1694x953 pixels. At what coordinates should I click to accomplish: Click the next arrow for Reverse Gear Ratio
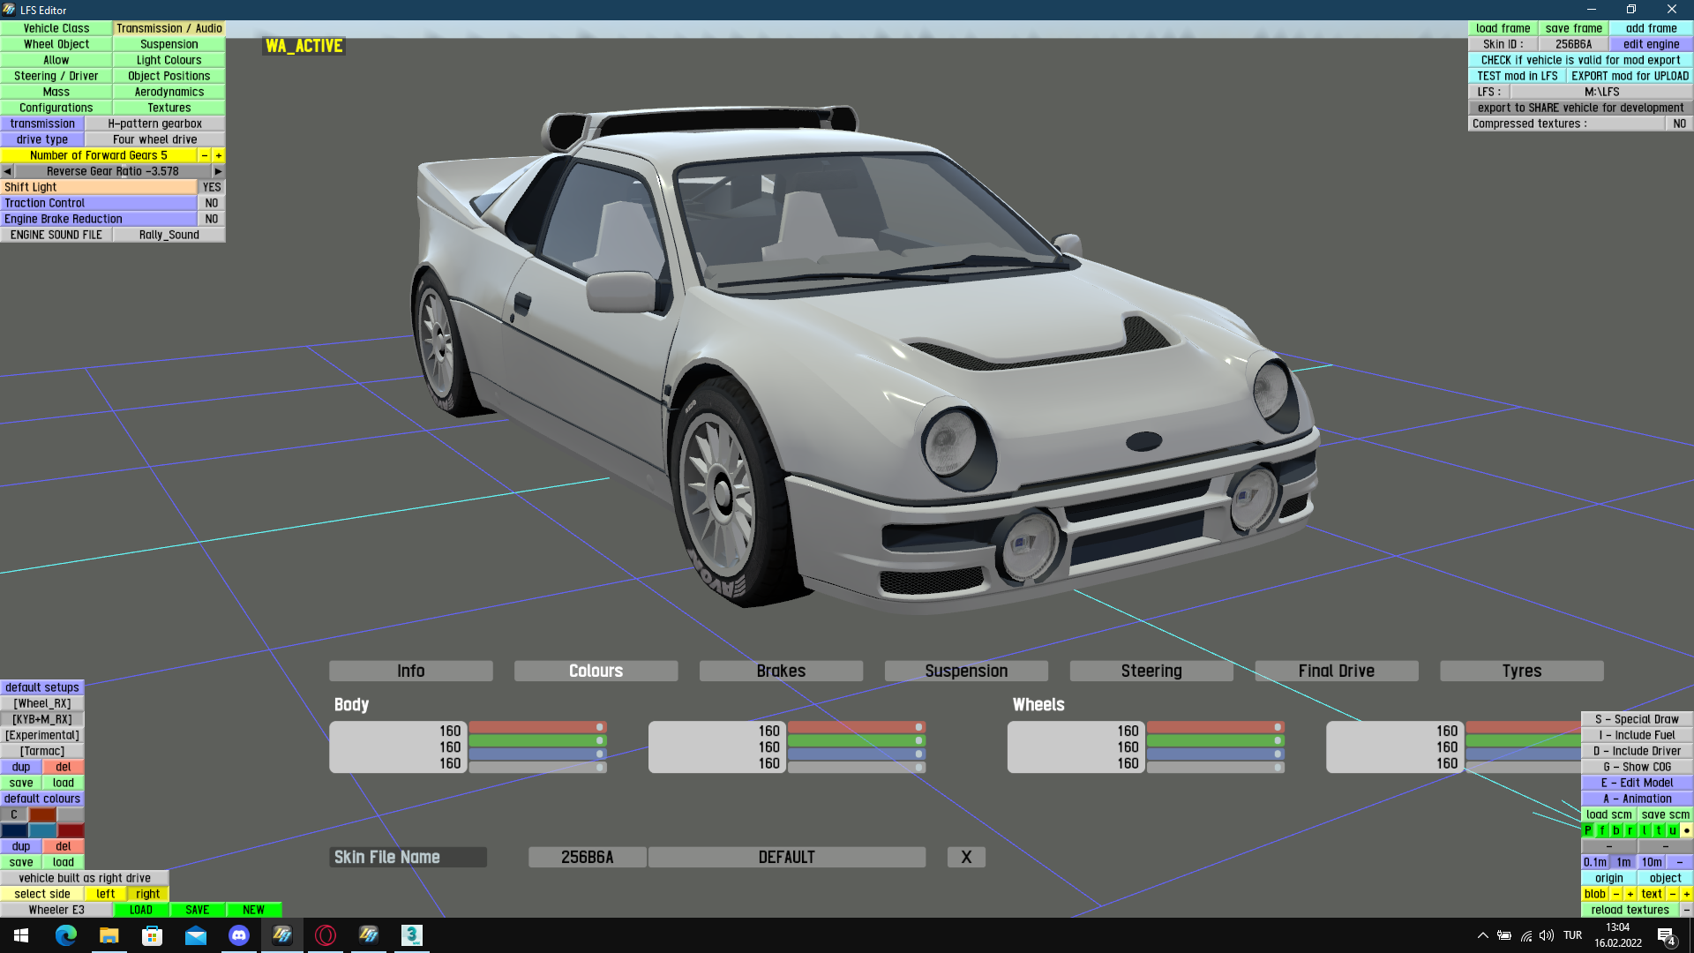(x=218, y=171)
